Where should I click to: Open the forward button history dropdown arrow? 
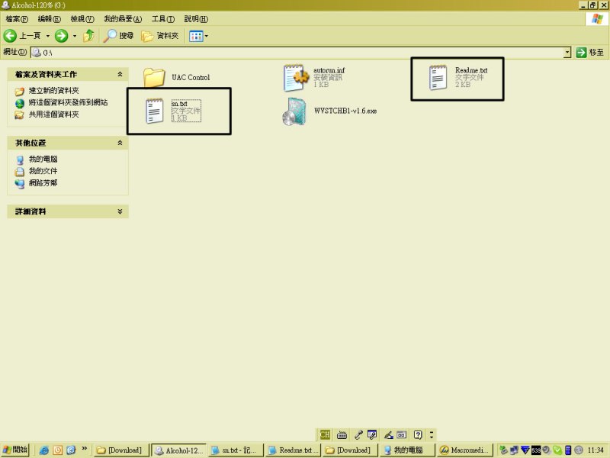click(74, 36)
